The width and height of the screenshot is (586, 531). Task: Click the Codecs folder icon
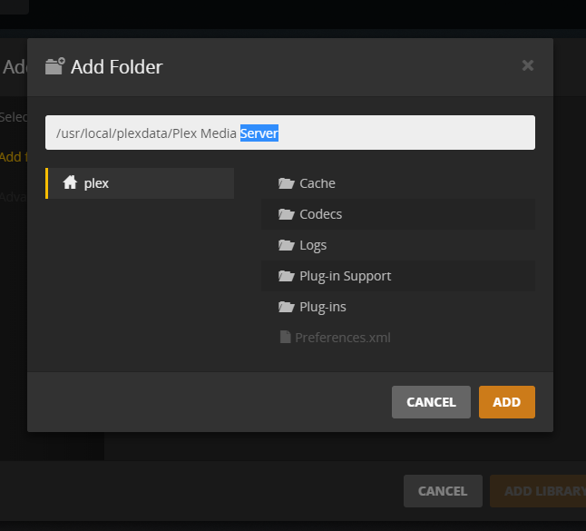coord(287,214)
